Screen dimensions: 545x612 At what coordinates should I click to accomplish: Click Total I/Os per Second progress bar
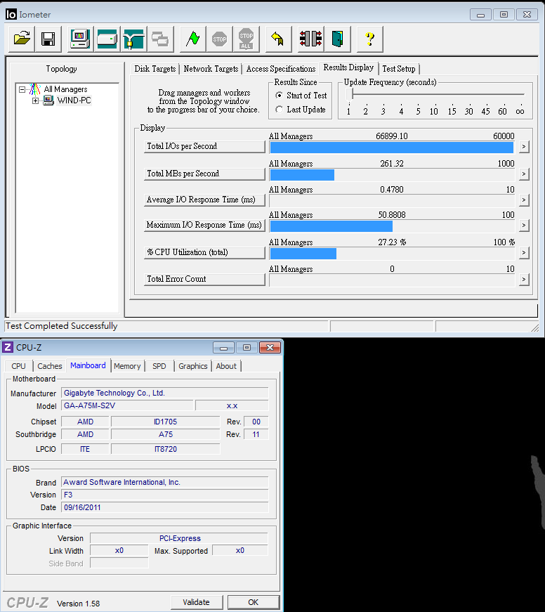tap(392, 147)
